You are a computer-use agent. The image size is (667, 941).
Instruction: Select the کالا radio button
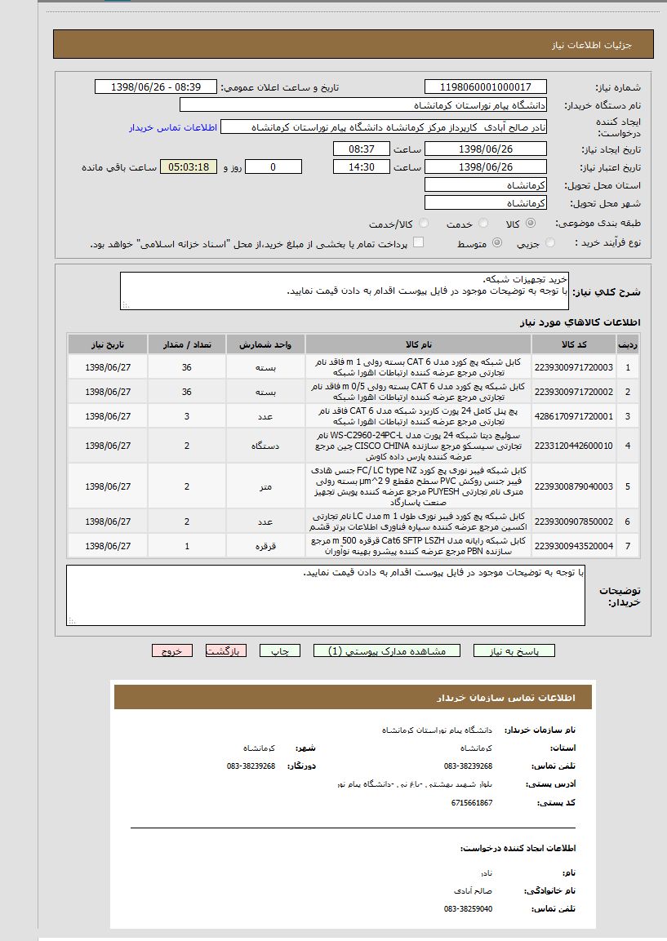531,224
